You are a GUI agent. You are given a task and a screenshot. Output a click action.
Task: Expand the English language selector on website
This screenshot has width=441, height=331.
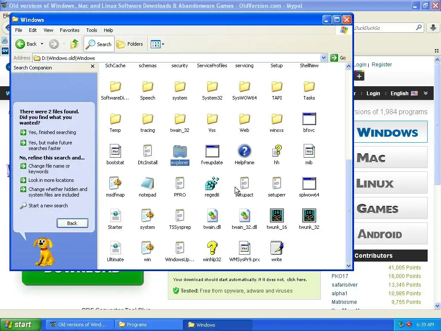pyautogui.click(x=409, y=94)
